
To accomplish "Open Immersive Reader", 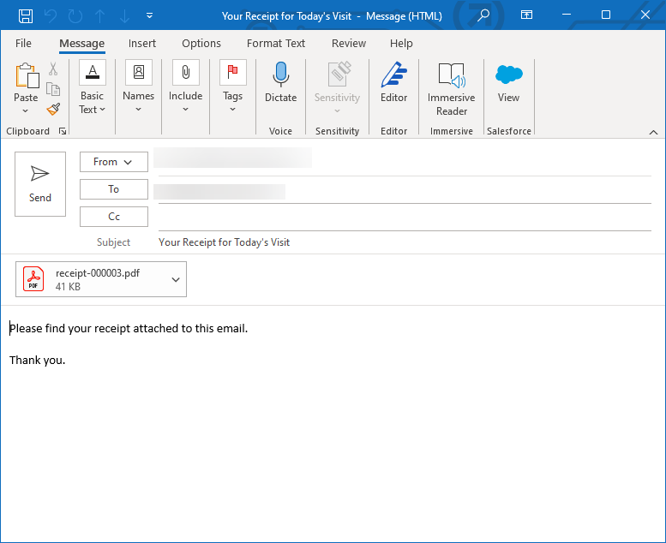I will (451, 89).
